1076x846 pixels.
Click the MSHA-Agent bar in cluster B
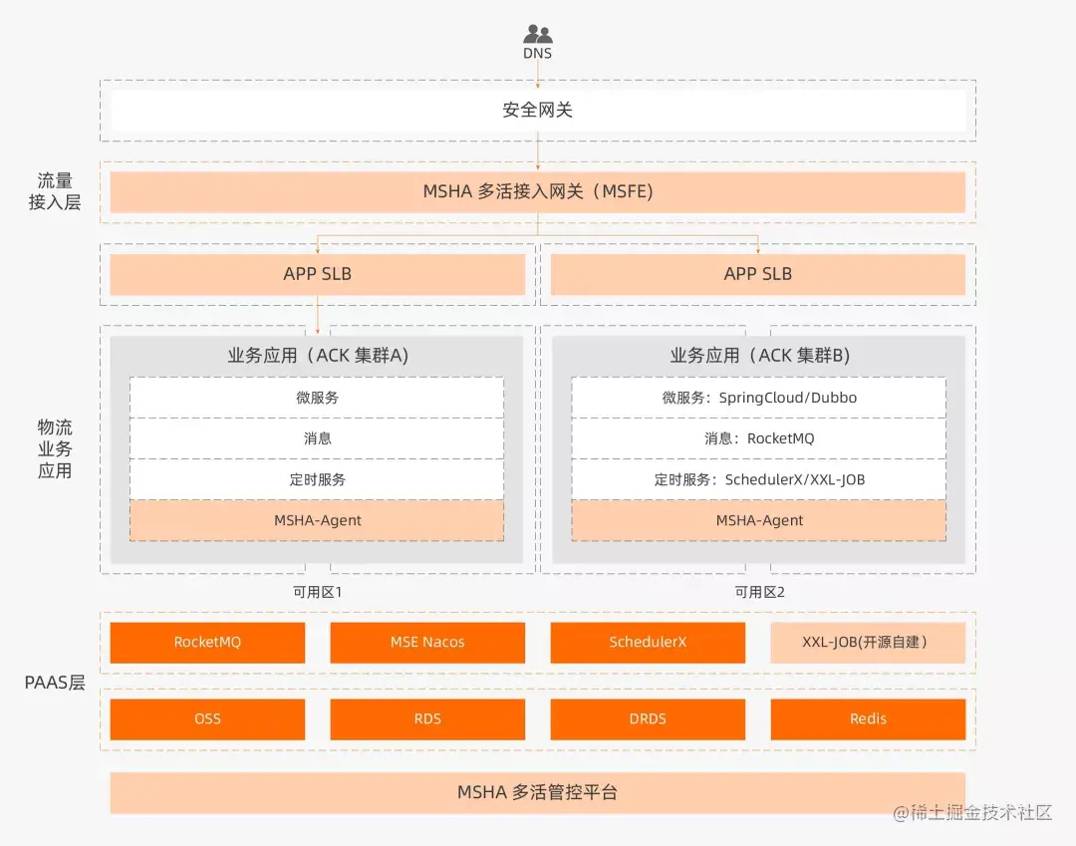759,521
